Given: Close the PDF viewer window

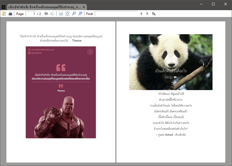Looking at the screenshot, I should click(226, 4).
